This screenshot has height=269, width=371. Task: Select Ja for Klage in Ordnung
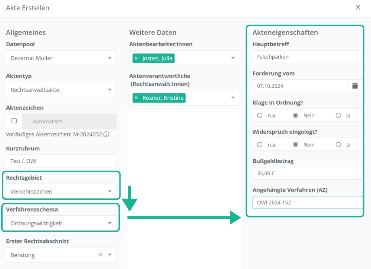coord(338,115)
